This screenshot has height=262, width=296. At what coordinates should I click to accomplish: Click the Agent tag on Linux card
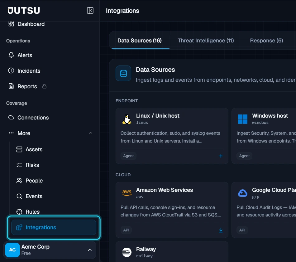click(128, 156)
